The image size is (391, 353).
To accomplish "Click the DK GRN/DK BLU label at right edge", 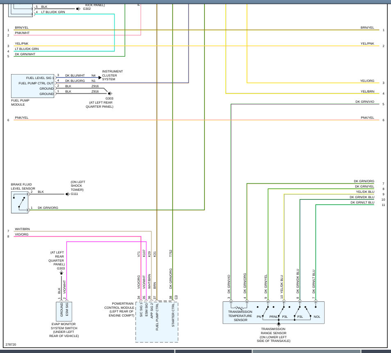I will coord(362,197).
